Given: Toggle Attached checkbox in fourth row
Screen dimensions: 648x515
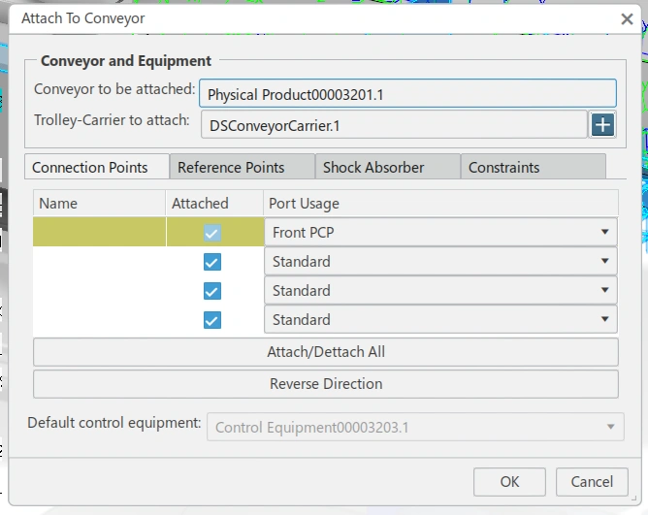Looking at the screenshot, I should [212, 320].
